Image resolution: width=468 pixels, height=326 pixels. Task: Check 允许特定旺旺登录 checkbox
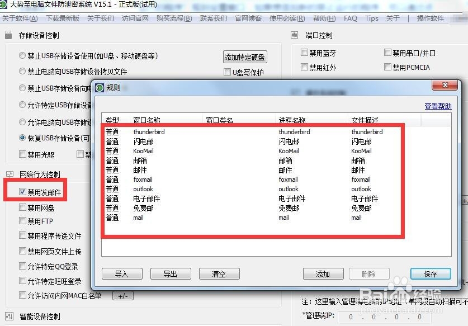tap(22, 281)
